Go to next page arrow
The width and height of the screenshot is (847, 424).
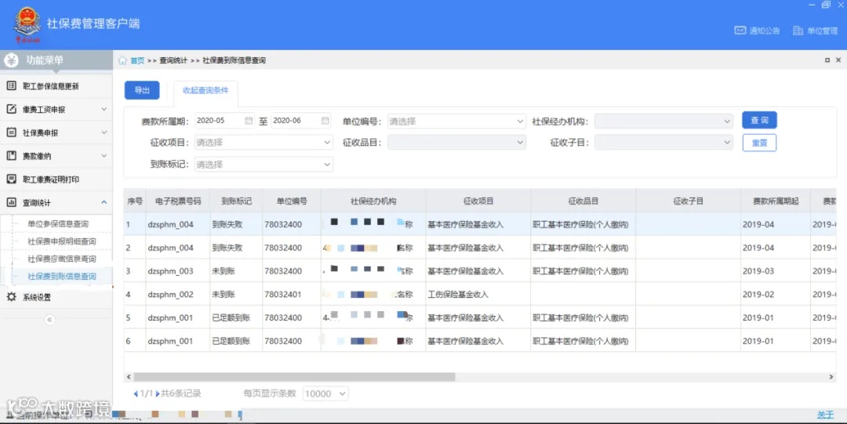click(x=157, y=393)
